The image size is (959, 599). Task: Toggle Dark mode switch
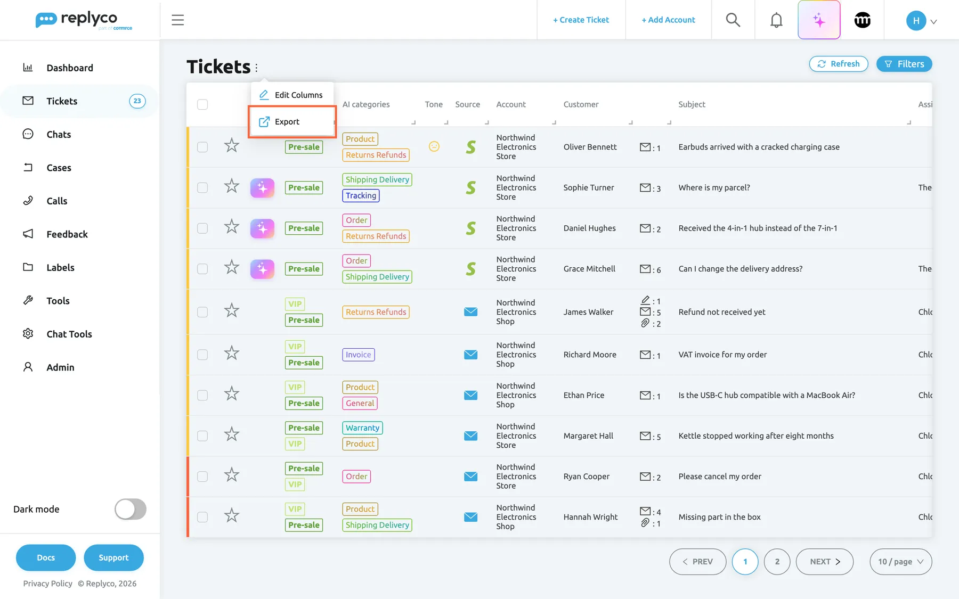[x=131, y=509]
